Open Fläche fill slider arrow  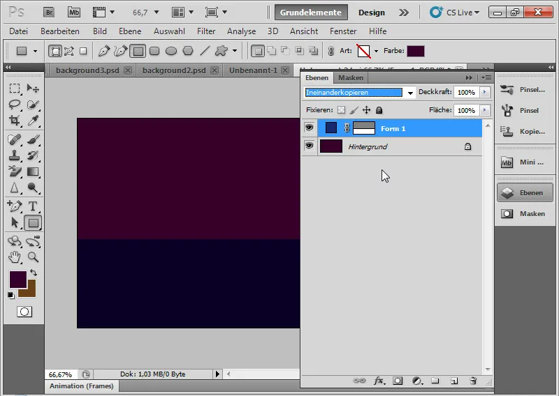[484, 110]
